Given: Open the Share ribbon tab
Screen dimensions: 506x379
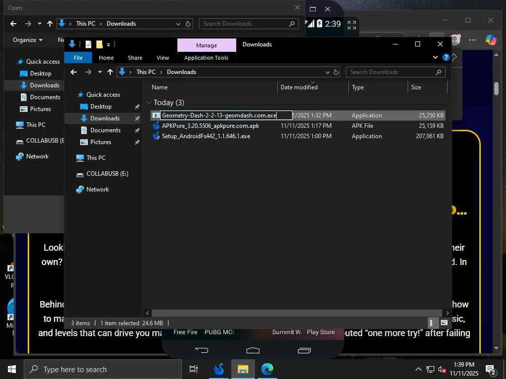Looking at the screenshot, I should point(135,58).
